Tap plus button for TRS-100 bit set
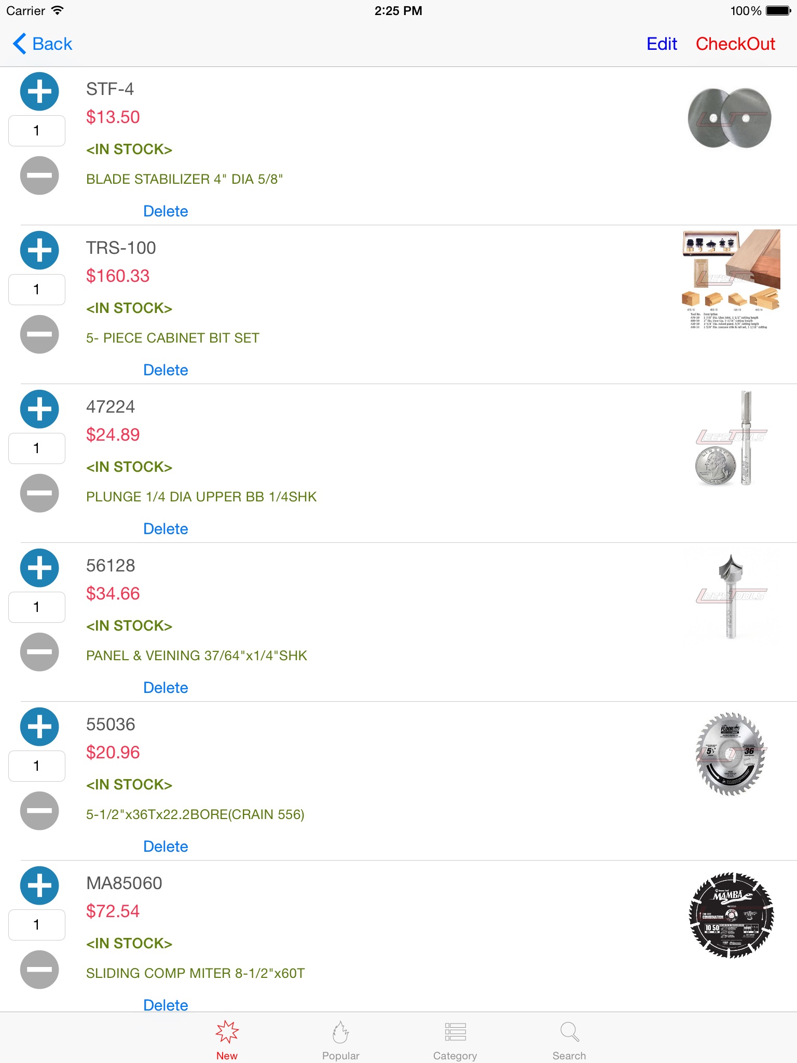The image size is (797, 1063). 39,251
